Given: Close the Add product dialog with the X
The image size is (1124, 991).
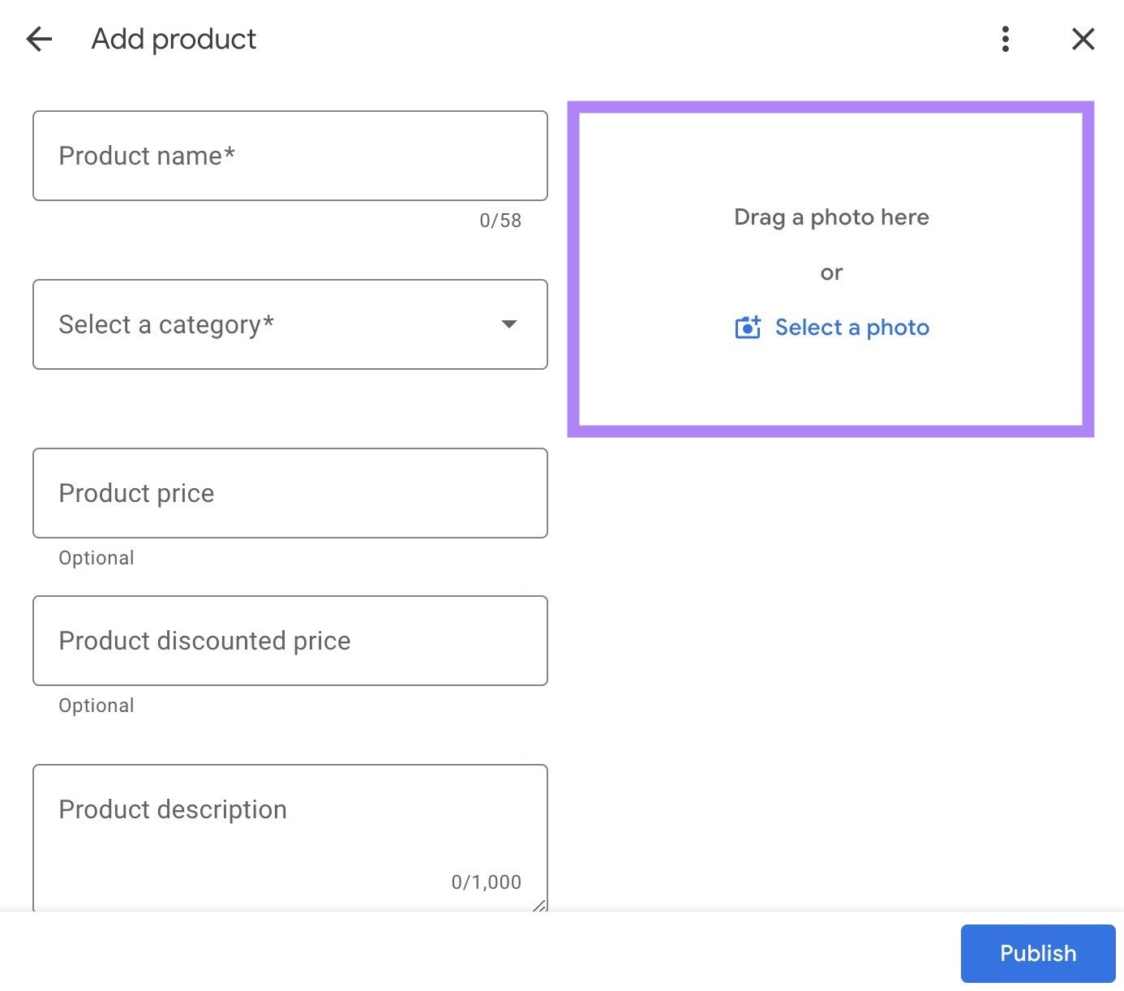Looking at the screenshot, I should [1083, 38].
